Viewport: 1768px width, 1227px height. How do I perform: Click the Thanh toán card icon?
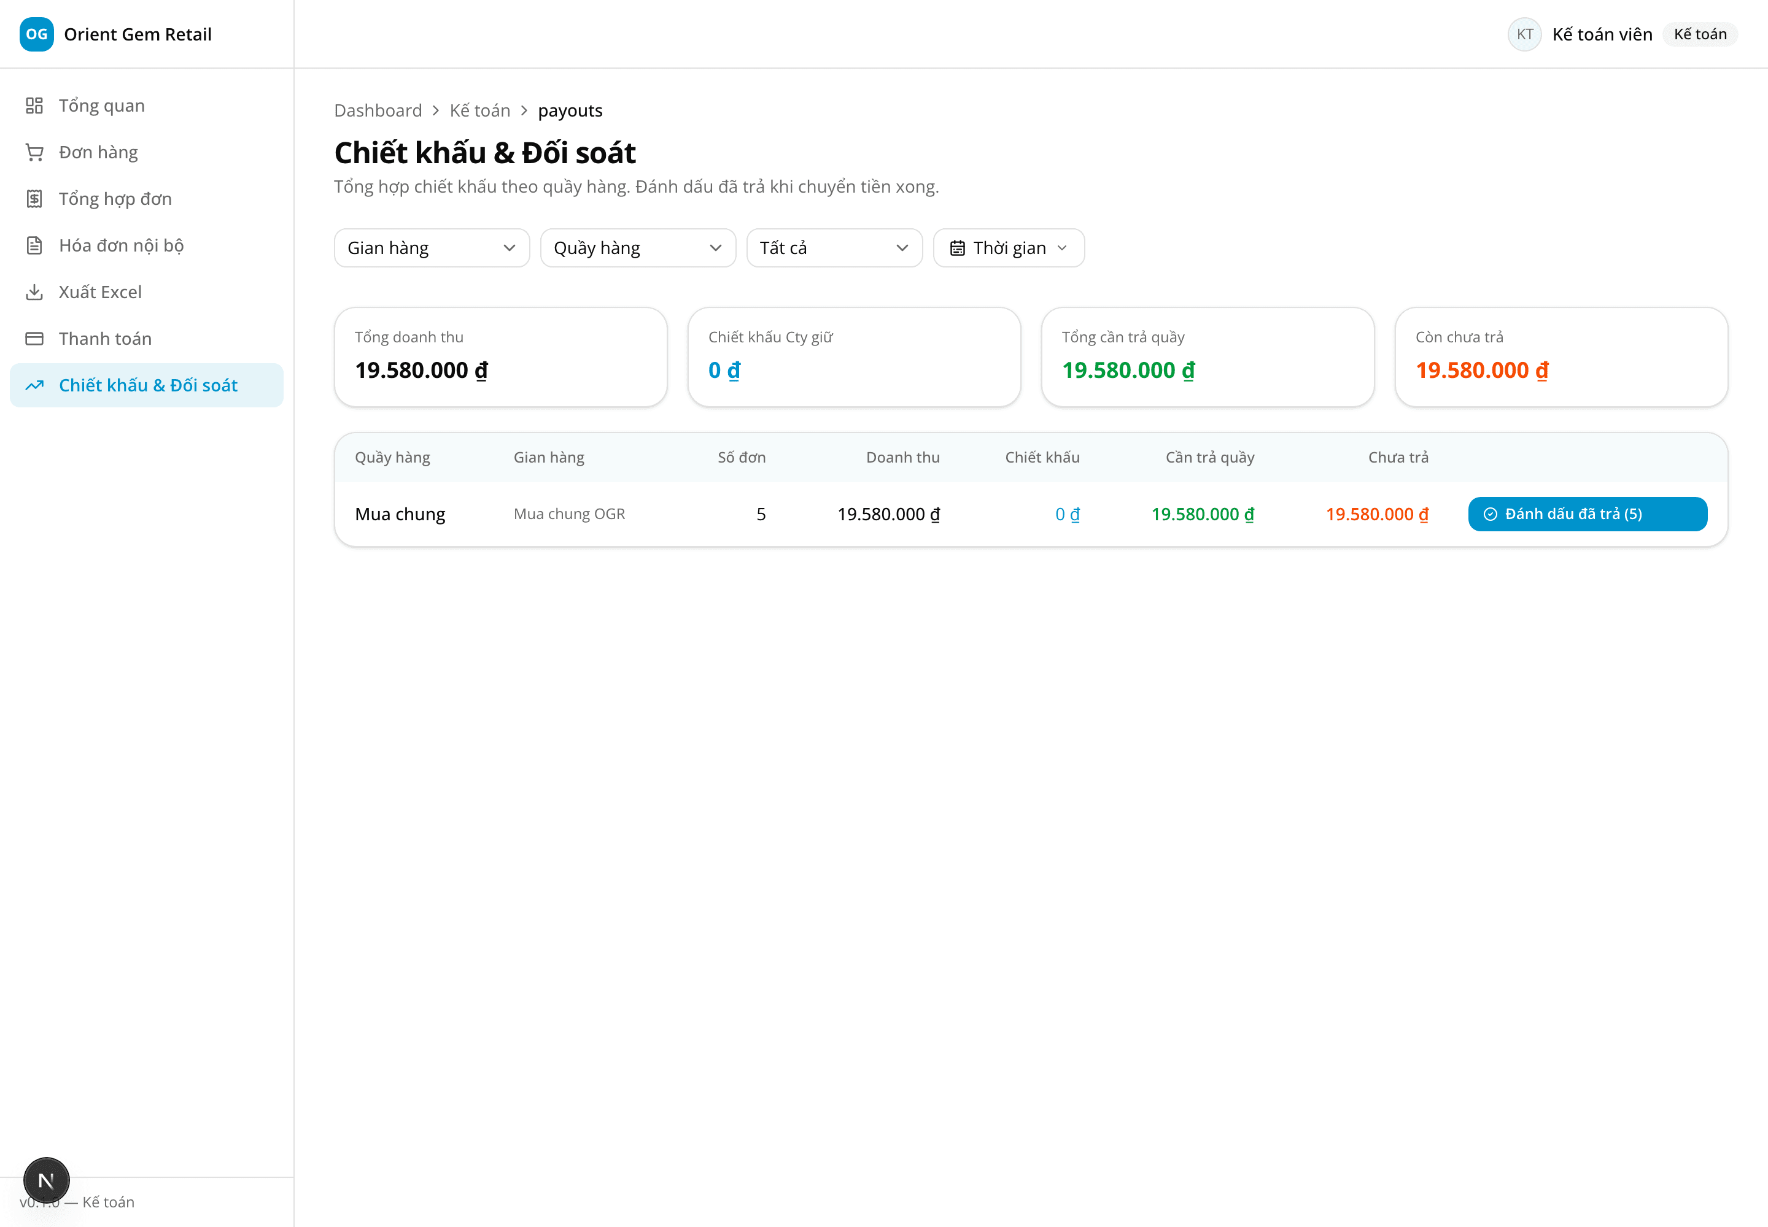pyautogui.click(x=34, y=339)
